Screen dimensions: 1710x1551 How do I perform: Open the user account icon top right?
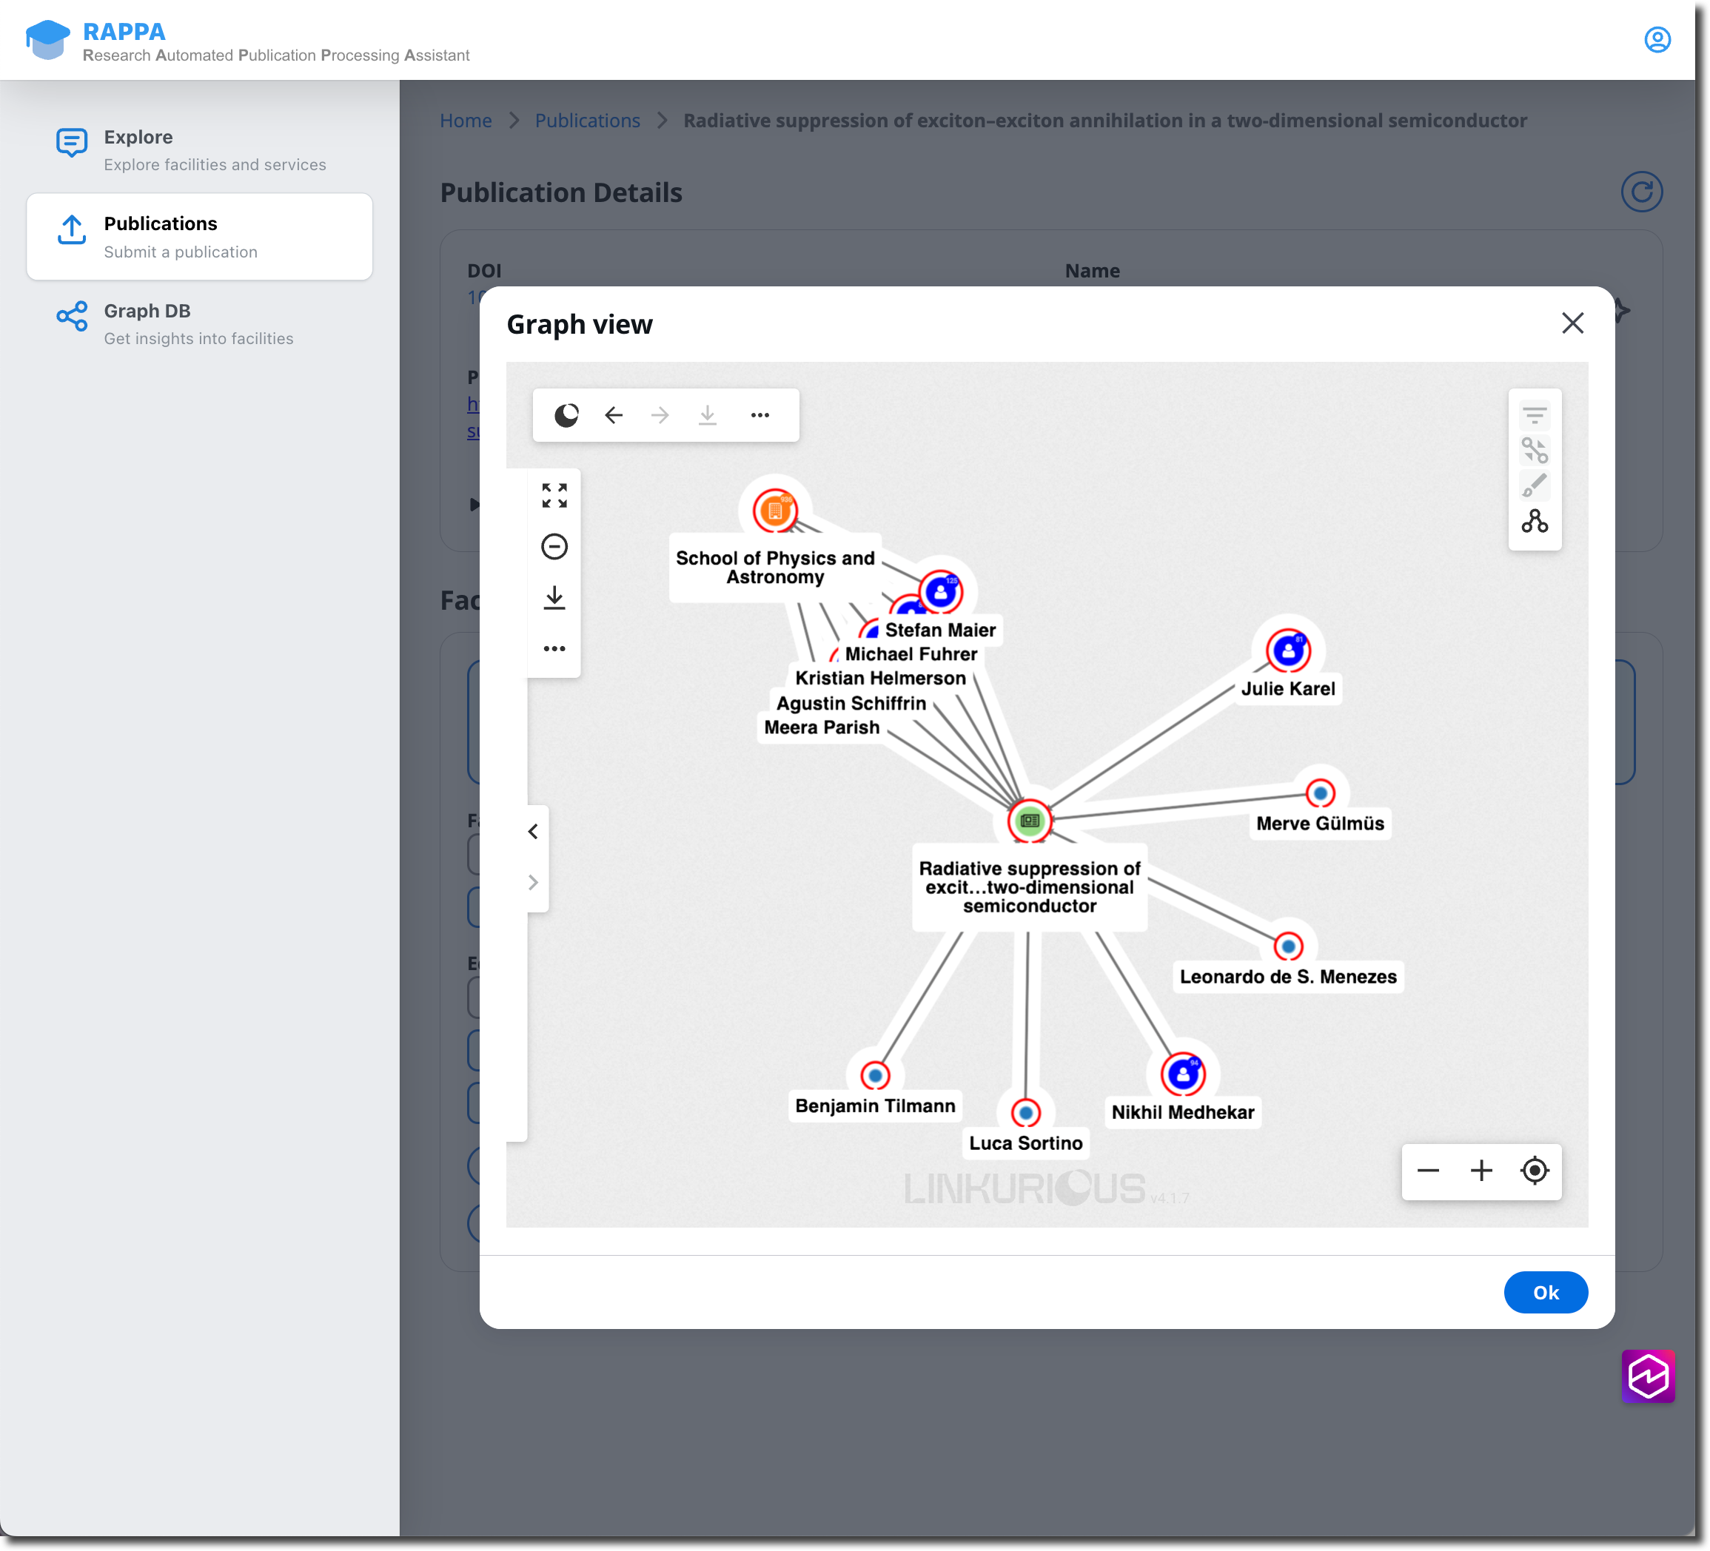1658,39
